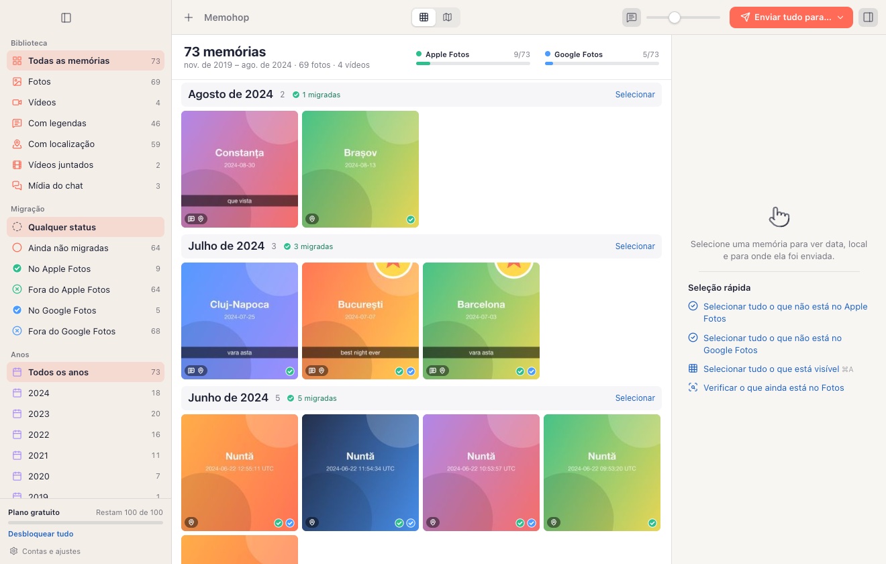Filter memories by year 2024
The image size is (886, 564).
(x=85, y=393)
